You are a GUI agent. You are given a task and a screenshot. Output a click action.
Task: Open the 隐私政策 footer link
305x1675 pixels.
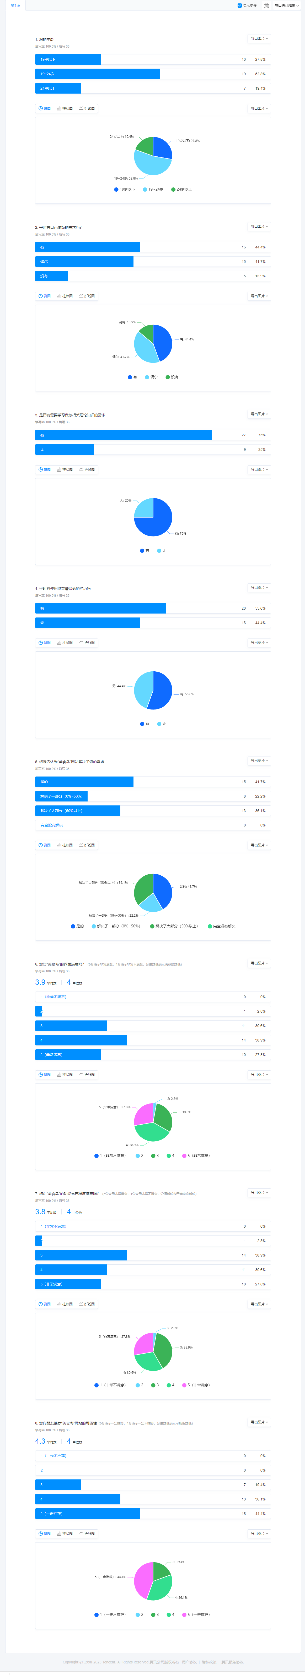point(209,1662)
